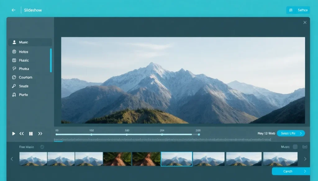Click the Hotos sidebar icon
The width and height of the screenshot is (318, 181).
(14, 52)
